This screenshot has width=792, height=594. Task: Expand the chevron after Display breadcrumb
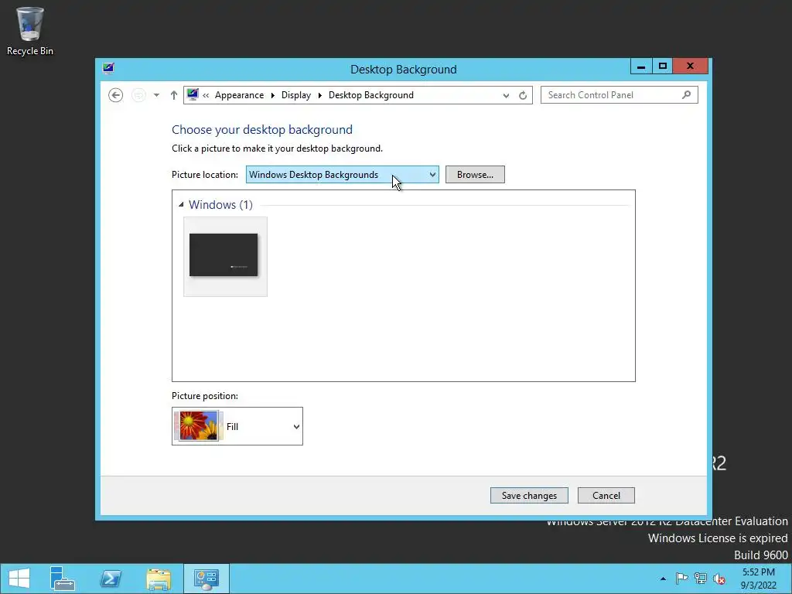[x=319, y=95]
